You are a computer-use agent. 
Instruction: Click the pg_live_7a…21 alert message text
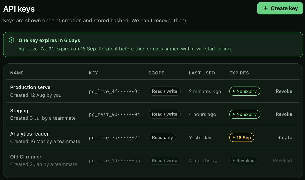tap(125, 49)
